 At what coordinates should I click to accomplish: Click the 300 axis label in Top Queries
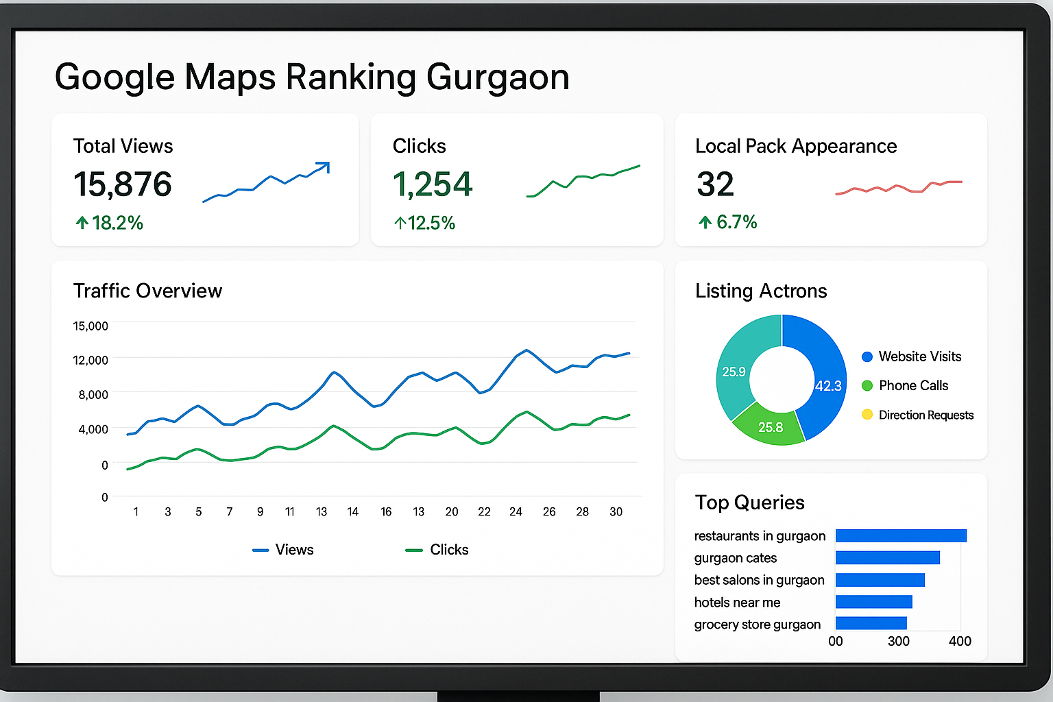coord(898,641)
